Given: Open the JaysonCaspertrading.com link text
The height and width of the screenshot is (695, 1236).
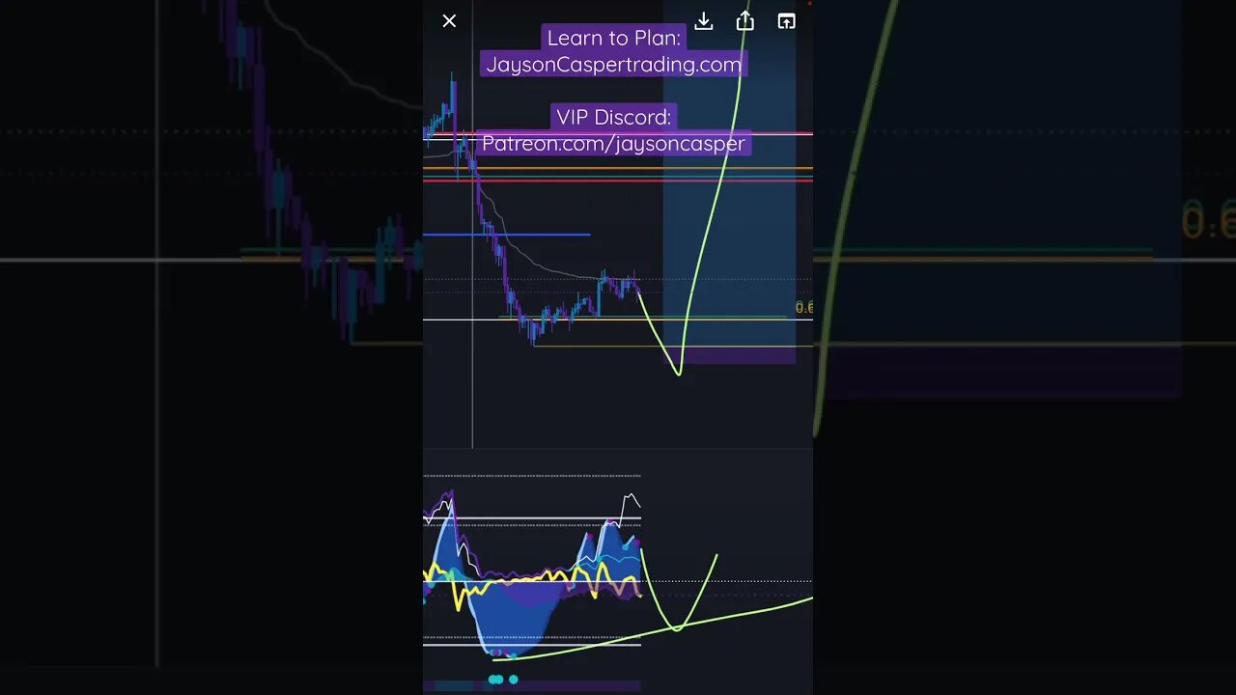Looking at the screenshot, I should click(614, 65).
